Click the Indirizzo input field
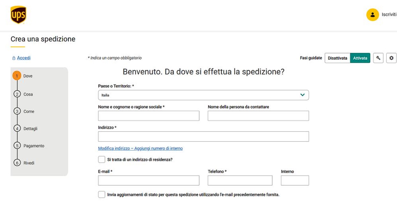The width and height of the screenshot is (397, 201). pos(203,137)
